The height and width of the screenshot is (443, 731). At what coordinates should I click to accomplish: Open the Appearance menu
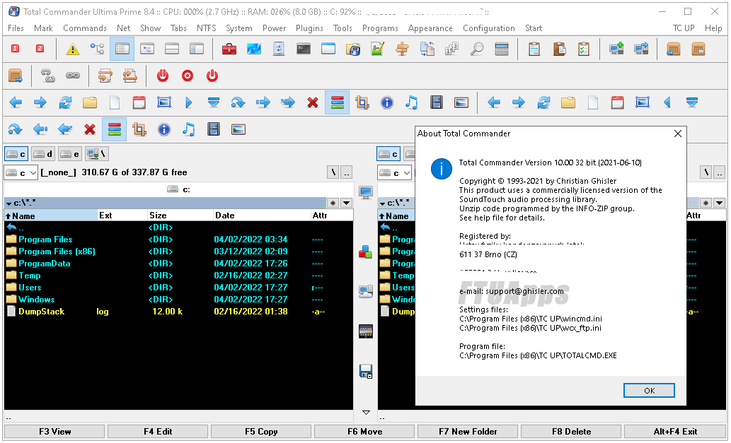[x=430, y=28]
